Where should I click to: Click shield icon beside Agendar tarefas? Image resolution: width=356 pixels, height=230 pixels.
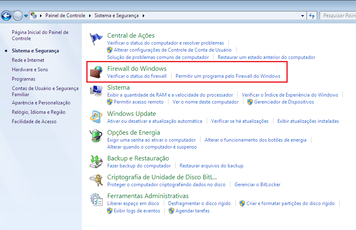(x=171, y=211)
